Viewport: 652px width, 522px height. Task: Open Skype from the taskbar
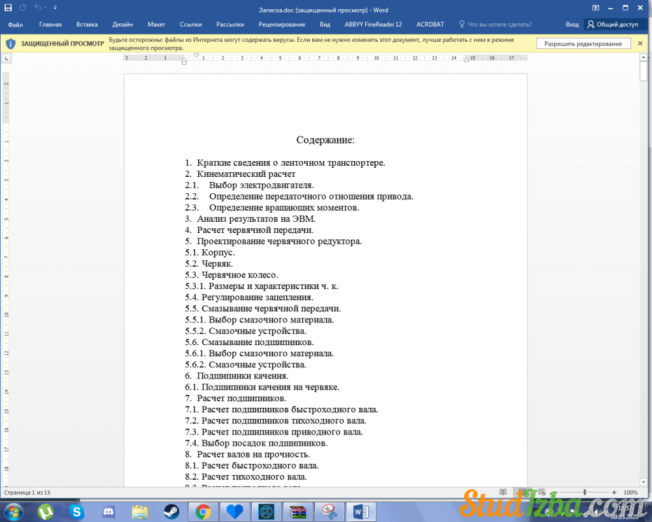pyautogui.click(x=76, y=512)
